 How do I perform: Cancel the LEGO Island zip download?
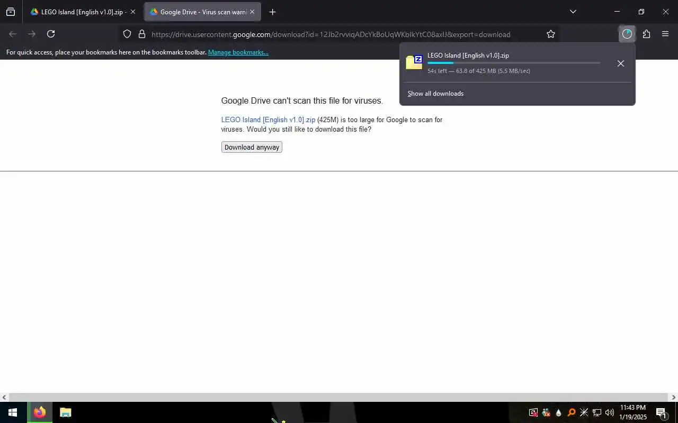tap(621, 63)
